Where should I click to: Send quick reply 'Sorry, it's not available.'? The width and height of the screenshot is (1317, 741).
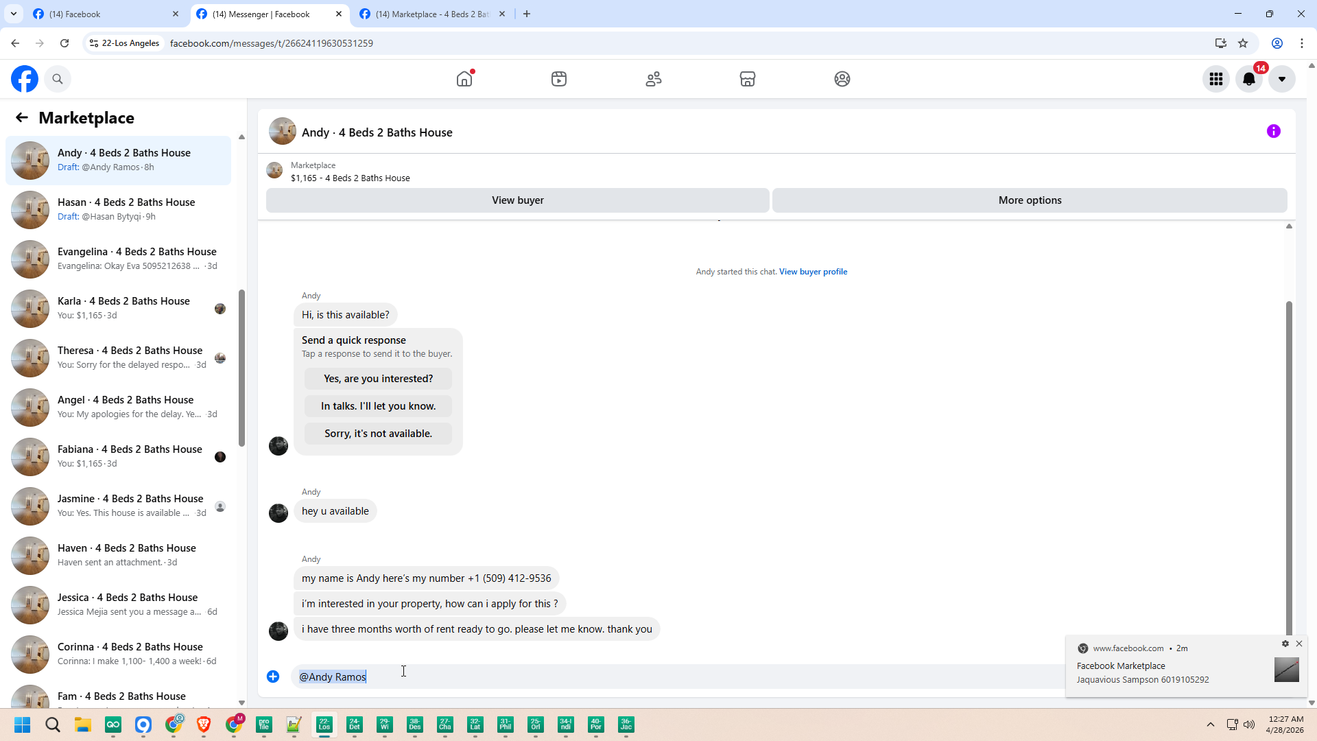pyautogui.click(x=378, y=434)
